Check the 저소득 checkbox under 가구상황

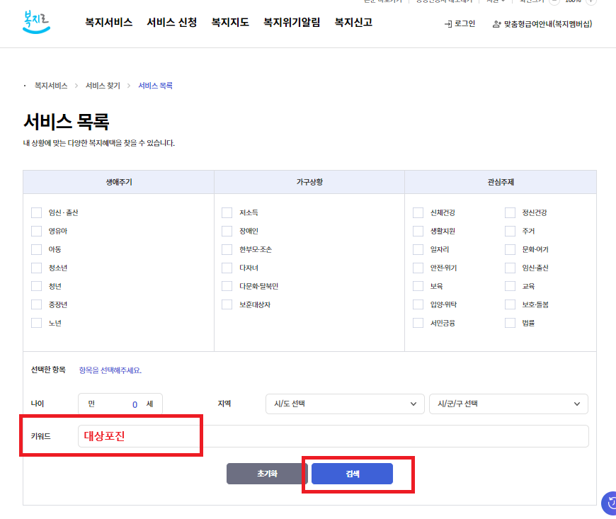point(228,212)
